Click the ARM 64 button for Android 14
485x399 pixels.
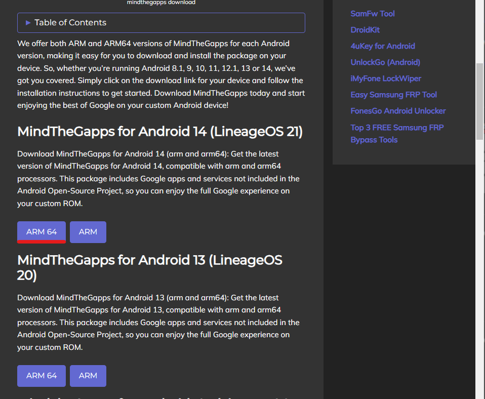[x=42, y=232]
